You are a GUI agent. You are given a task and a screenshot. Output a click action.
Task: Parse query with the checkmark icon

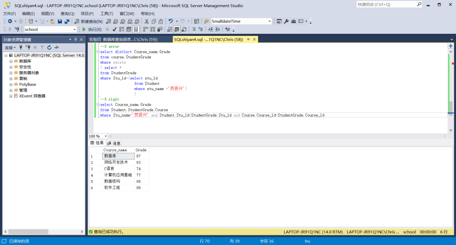click(114, 30)
